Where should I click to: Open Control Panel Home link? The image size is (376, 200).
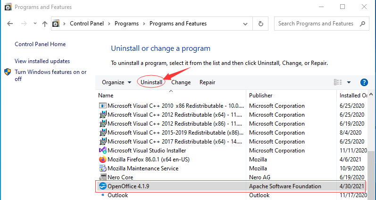(40, 44)
